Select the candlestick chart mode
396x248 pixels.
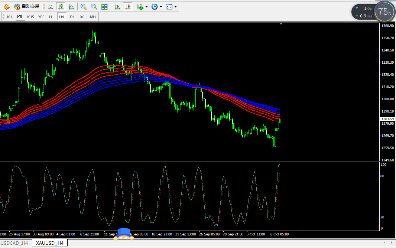[61, 7]
